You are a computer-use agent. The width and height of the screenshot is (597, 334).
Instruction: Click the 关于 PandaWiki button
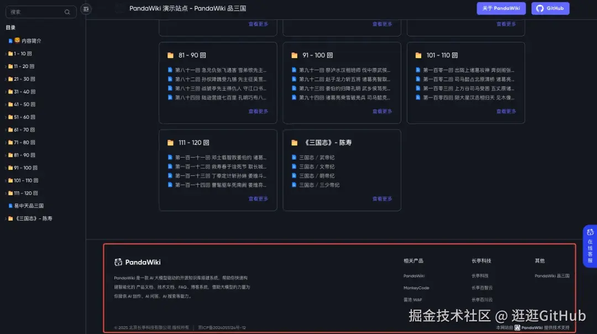click(x=501, y=8)
